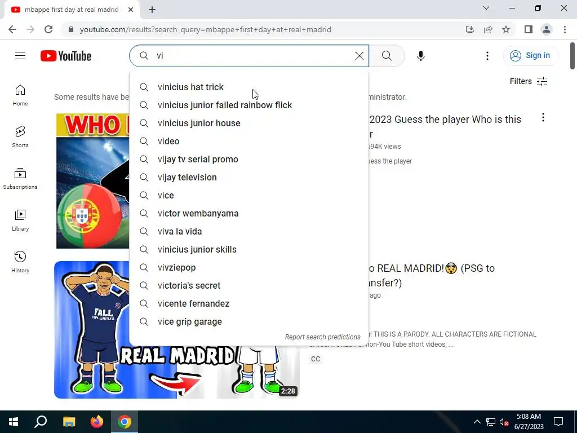
Task: Choose the 'video' suggestion
Action: 249,141
